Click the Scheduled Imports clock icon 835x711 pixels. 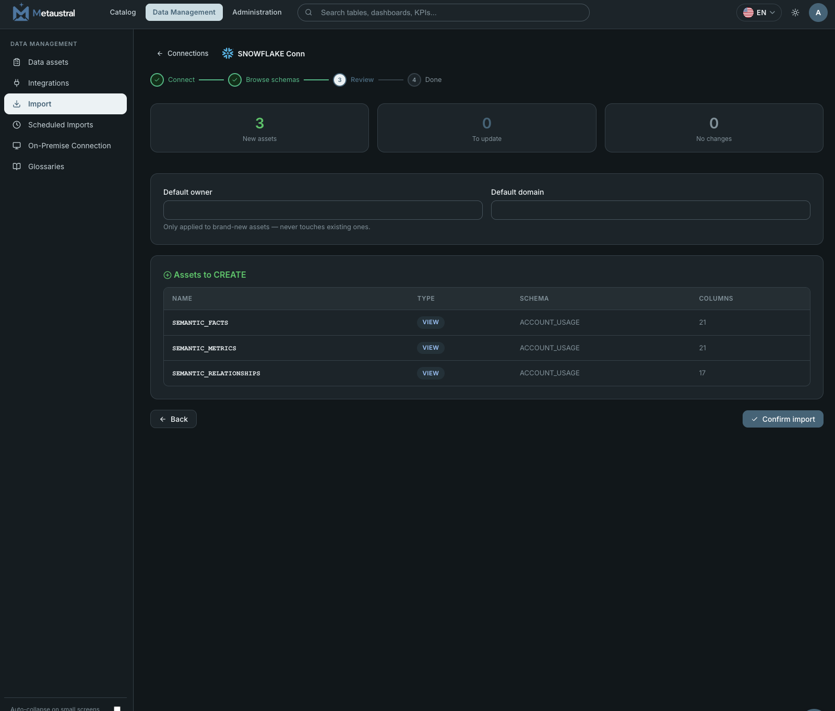pyautogui.click(x=17, y=125)
